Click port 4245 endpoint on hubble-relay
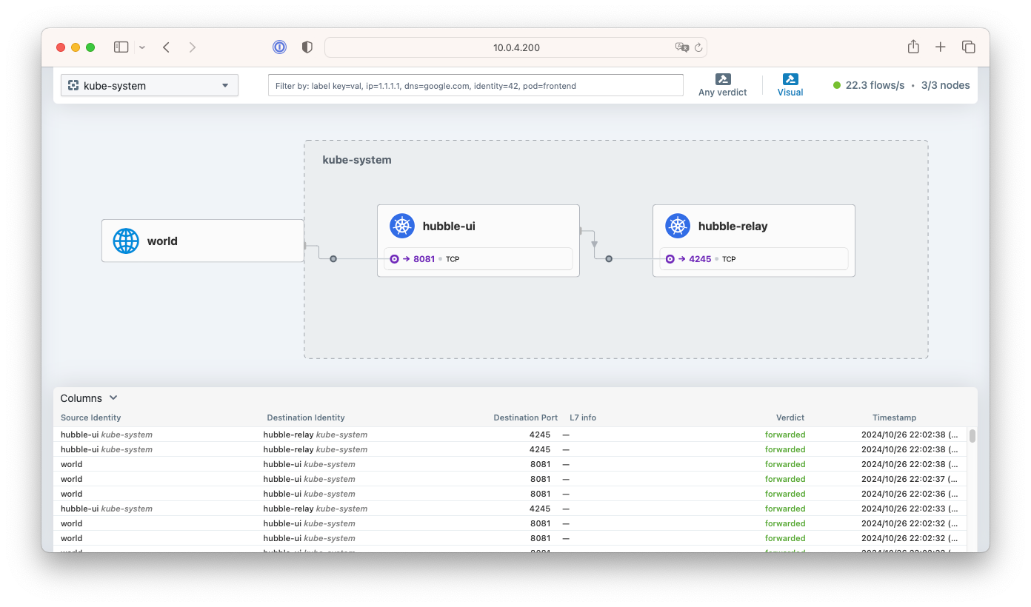The height and width of the screenshot is (607, 1031). point(754,259)
